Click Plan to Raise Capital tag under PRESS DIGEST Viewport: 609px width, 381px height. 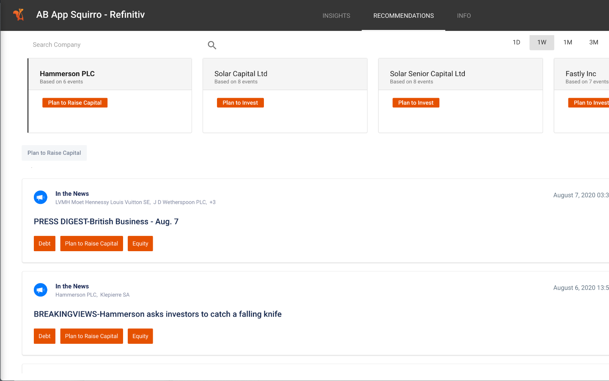coord(91,244)
